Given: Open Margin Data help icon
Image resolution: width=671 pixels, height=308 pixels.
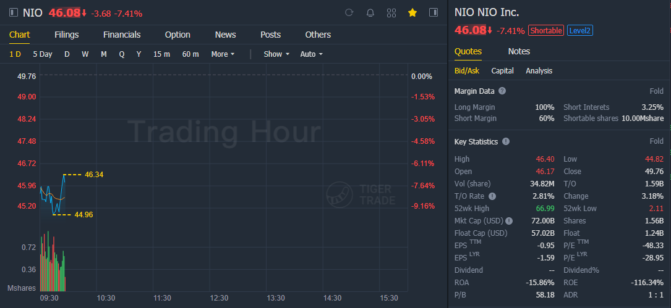Looking at the screenshot, I should tap(502, 91).
